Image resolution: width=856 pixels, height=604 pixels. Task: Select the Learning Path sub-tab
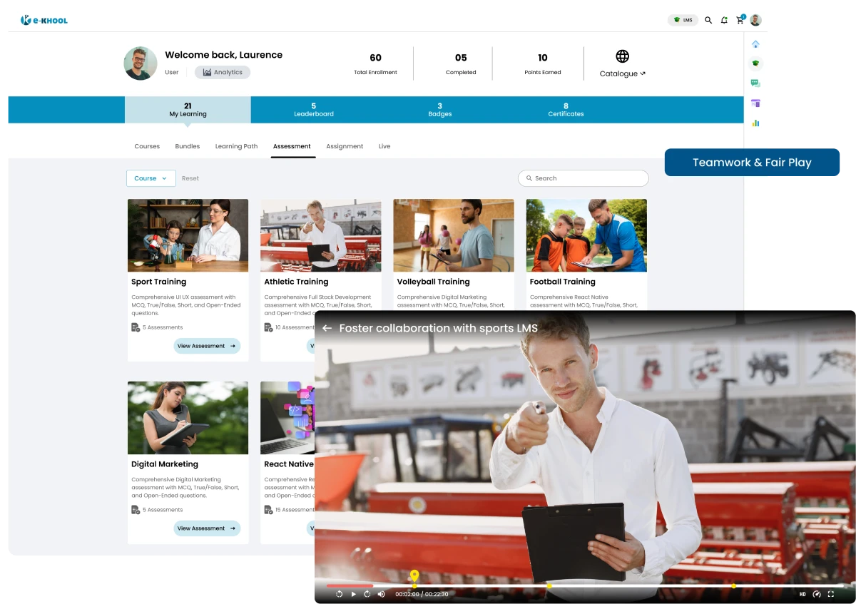pos(236,146)
